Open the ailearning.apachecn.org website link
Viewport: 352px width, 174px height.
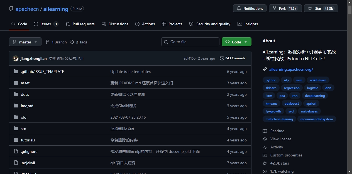pyautogui.click(x=291, y=69)
